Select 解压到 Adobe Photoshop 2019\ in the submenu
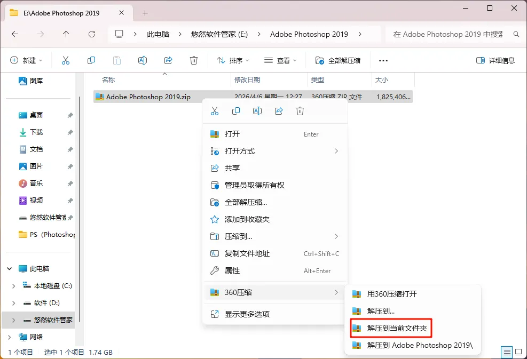Image resolution: width=527 pixels, height=359 pixels. point(413,345)
